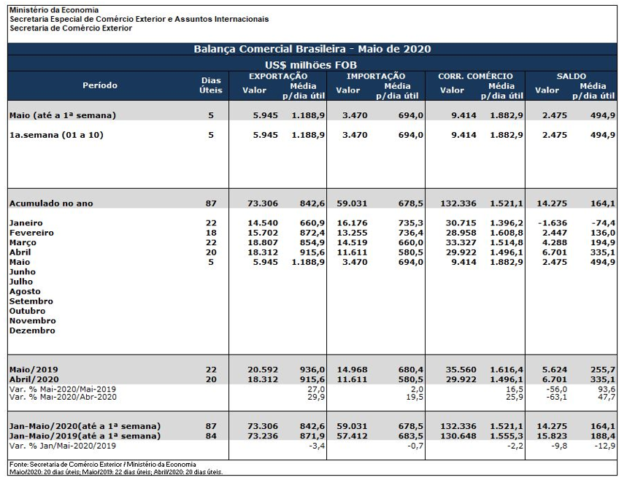This screenshot has width=627, height=480.
Task: Click the 'Abril' month row label
Action: pos(21,252)
